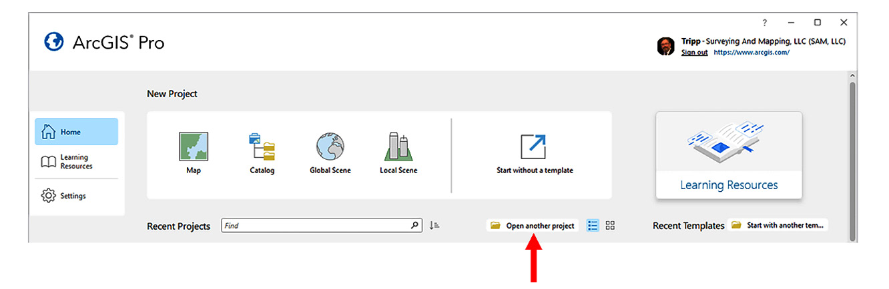Switch recent projects to list view
This screenshot has height=289, width=889.
[x=593, y=226]
